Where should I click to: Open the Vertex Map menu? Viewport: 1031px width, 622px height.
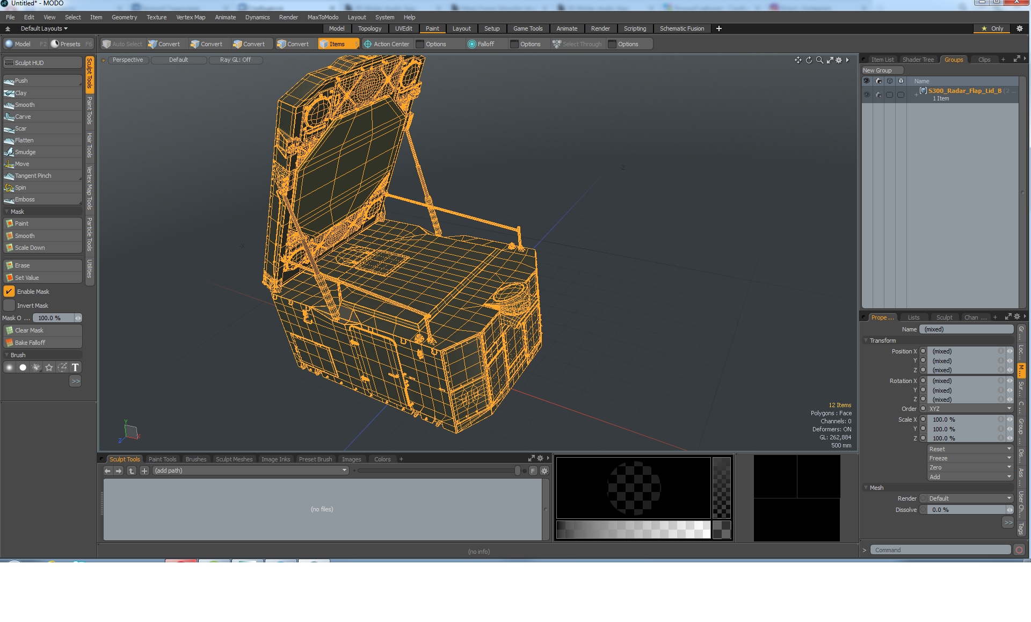coord(191,17)
